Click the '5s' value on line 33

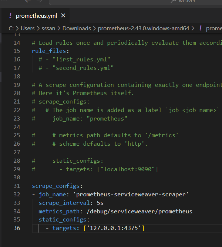click(x=100, y=203)
